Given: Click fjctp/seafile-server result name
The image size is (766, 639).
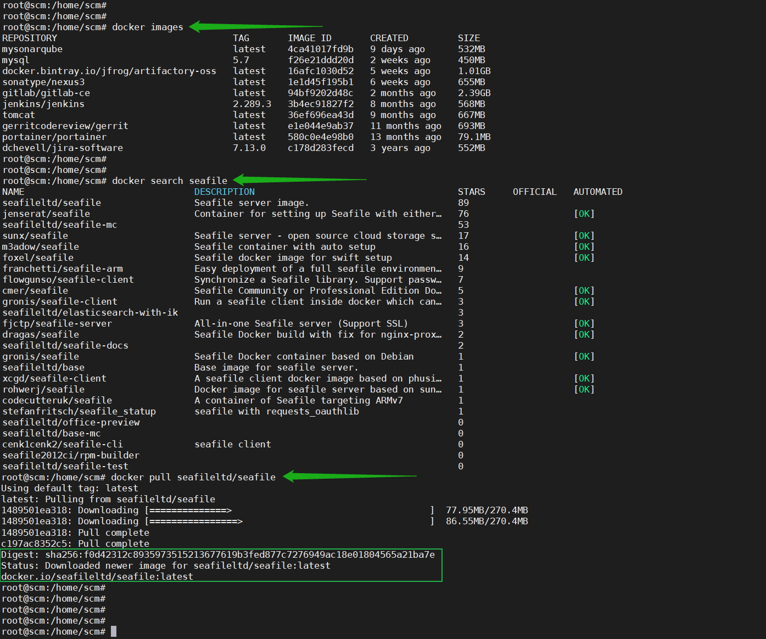Looking at the screenshot, I should [x=57, y=323].
